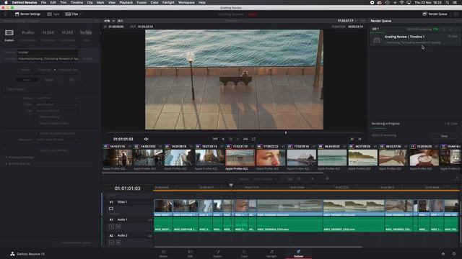This screenshot has width=462, height=259.
Task: Click the render location path field
Action: (48, 59)
